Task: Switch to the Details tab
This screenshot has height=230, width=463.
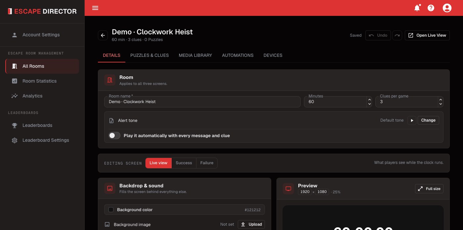Action: coord(111,55)
